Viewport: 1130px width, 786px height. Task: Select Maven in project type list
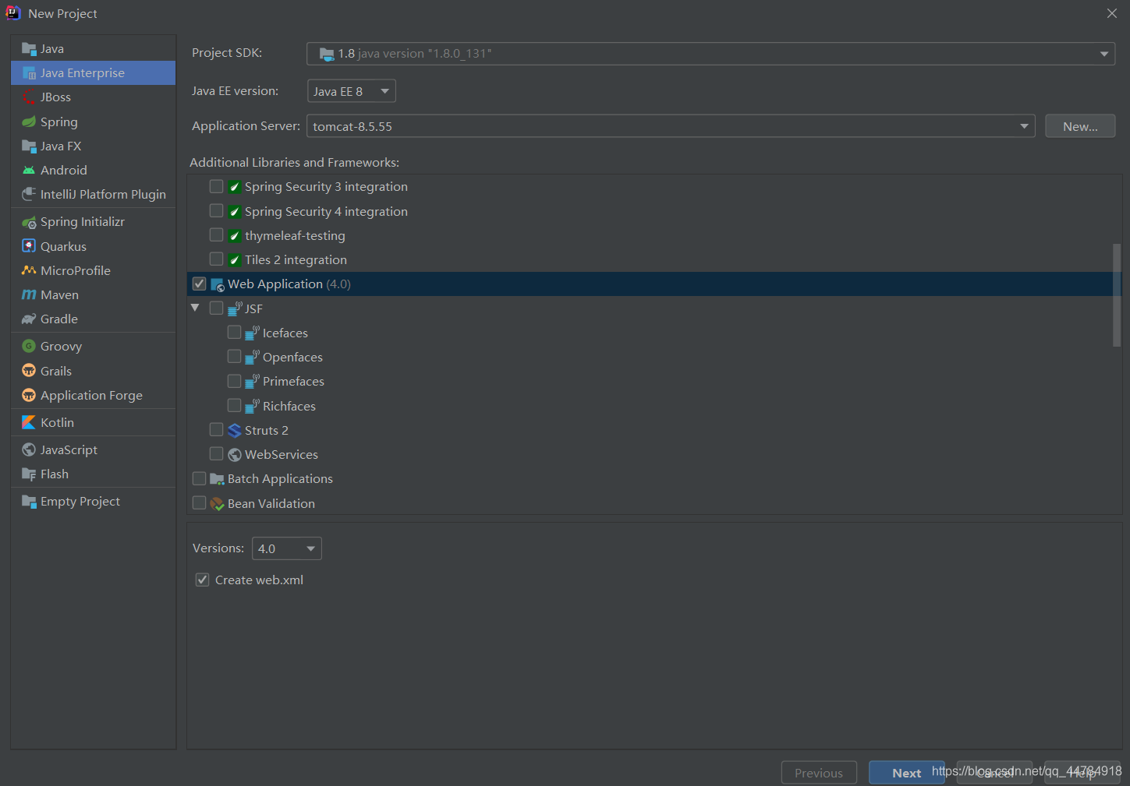[x=94, y=295]
